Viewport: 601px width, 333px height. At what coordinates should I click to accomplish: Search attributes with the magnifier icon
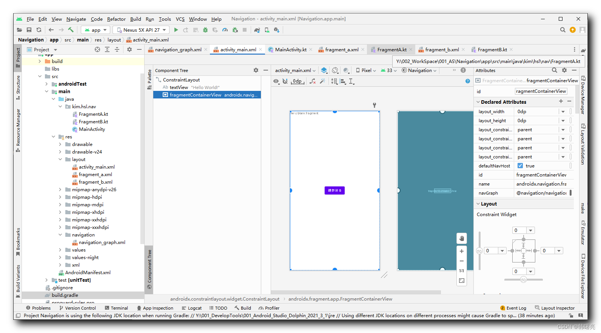click(555, 70)
